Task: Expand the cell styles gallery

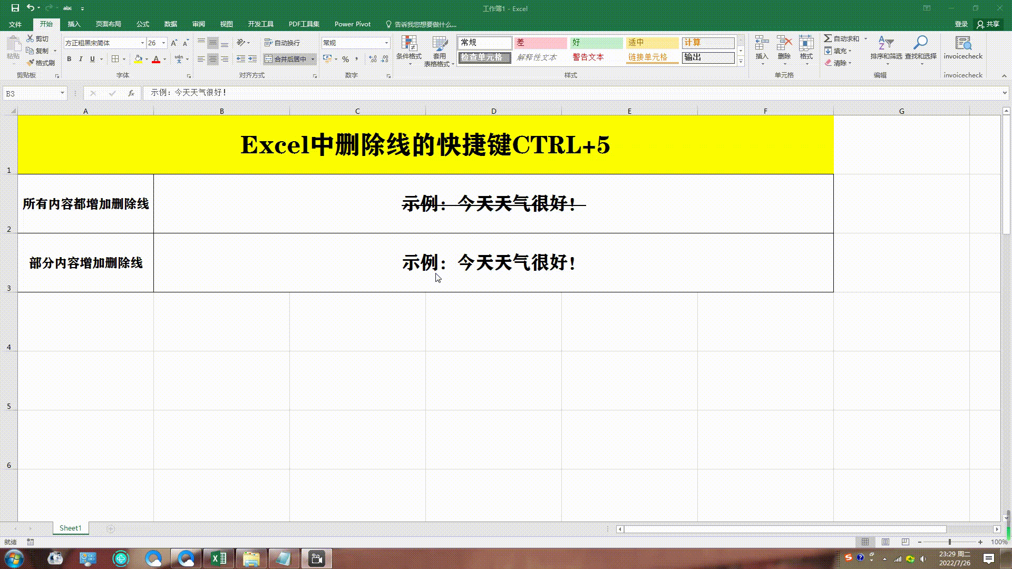Action: pyautogui.click(x=741, y=62)
